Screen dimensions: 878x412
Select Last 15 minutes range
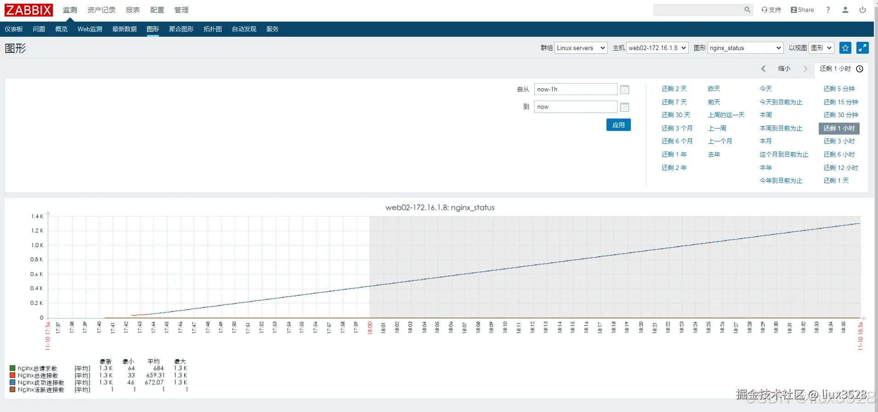(841, 102)
